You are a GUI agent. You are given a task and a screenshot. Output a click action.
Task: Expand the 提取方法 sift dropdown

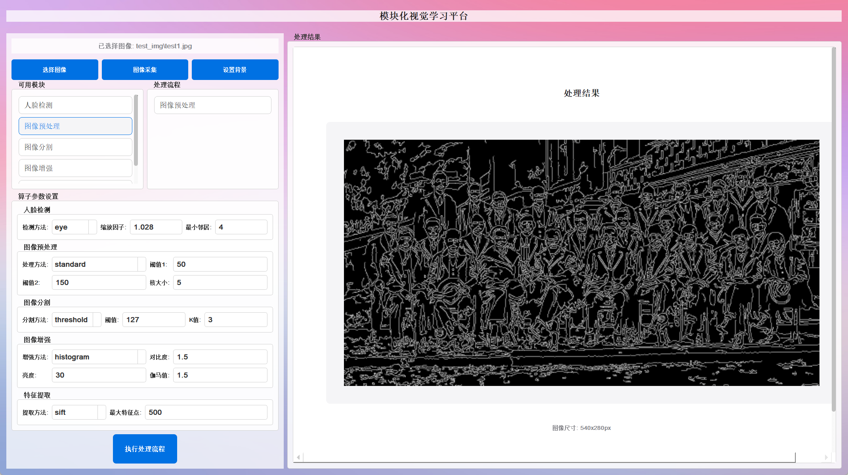[78, 412]
